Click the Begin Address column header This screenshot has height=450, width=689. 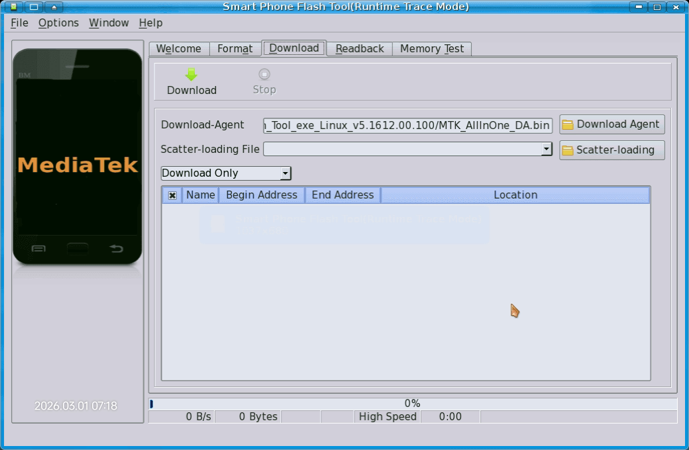click(x=261, y=195)
